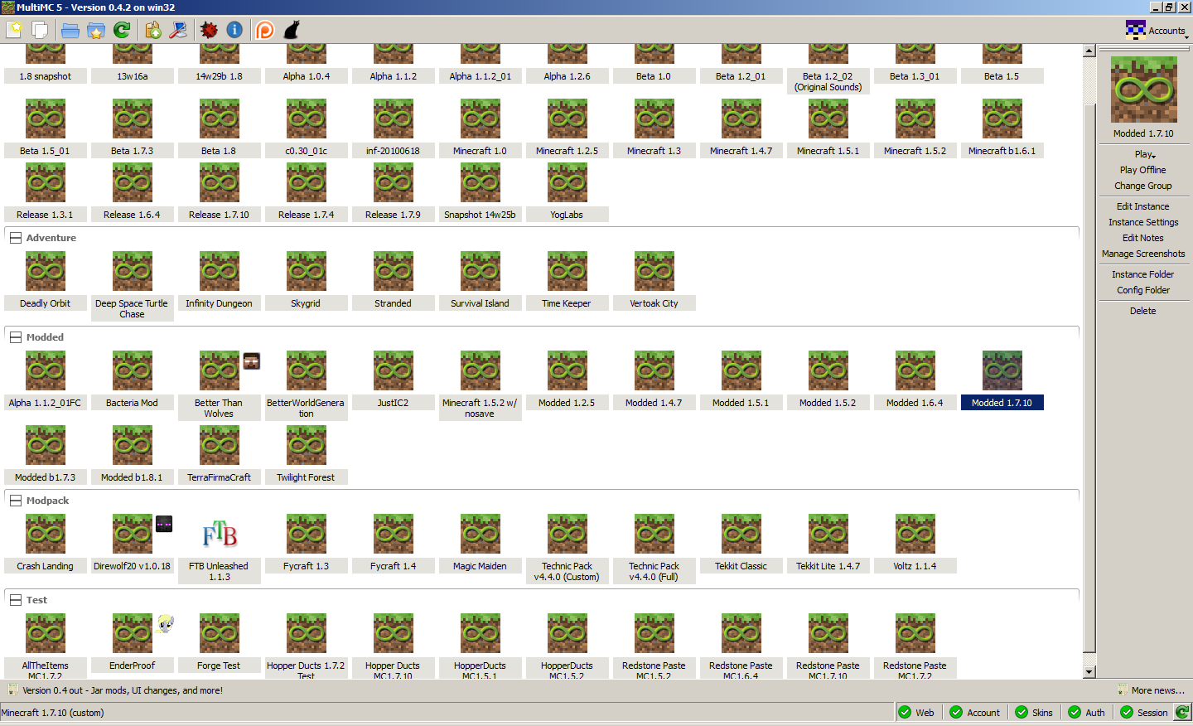
Task: Click the Add new instance toolbar icon
Action: [x=14, y=30]
